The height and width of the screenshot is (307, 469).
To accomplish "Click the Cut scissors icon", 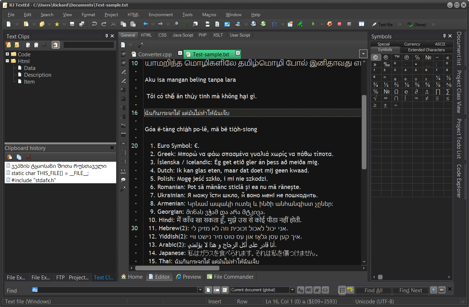I will point(114,24).
